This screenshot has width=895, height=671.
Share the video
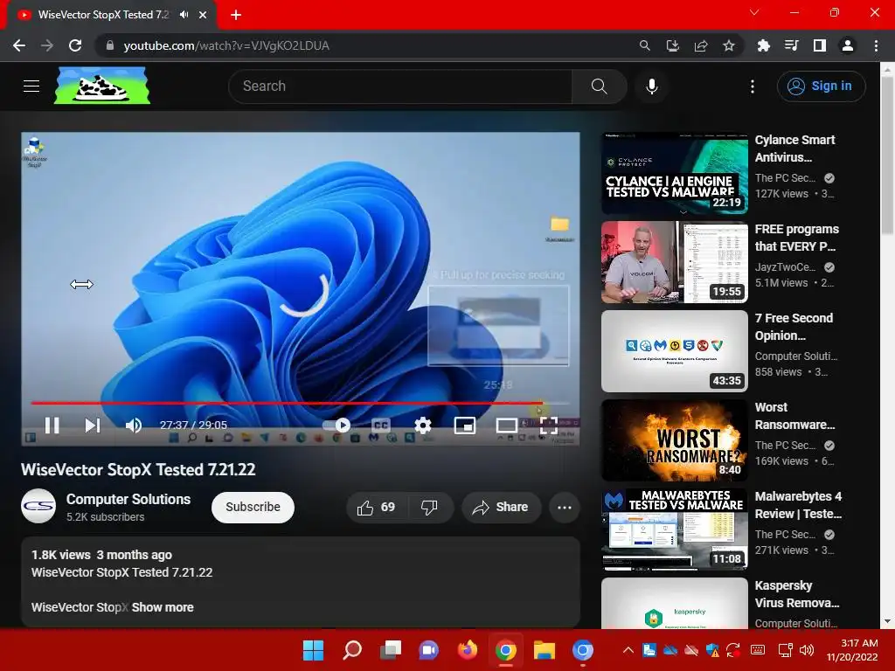click(x=501, y=508)
